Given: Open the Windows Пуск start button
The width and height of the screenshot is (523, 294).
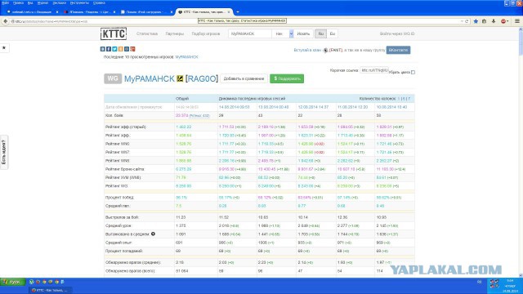Looking at the screenshot, I should 13,282.
